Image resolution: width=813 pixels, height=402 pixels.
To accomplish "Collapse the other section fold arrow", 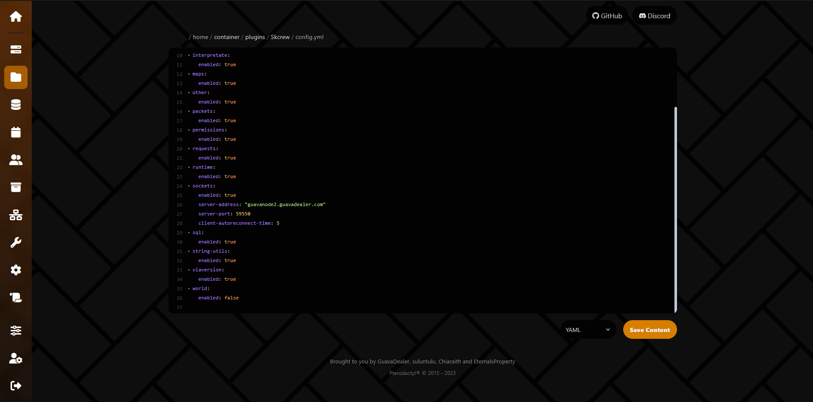I will 189,92.
